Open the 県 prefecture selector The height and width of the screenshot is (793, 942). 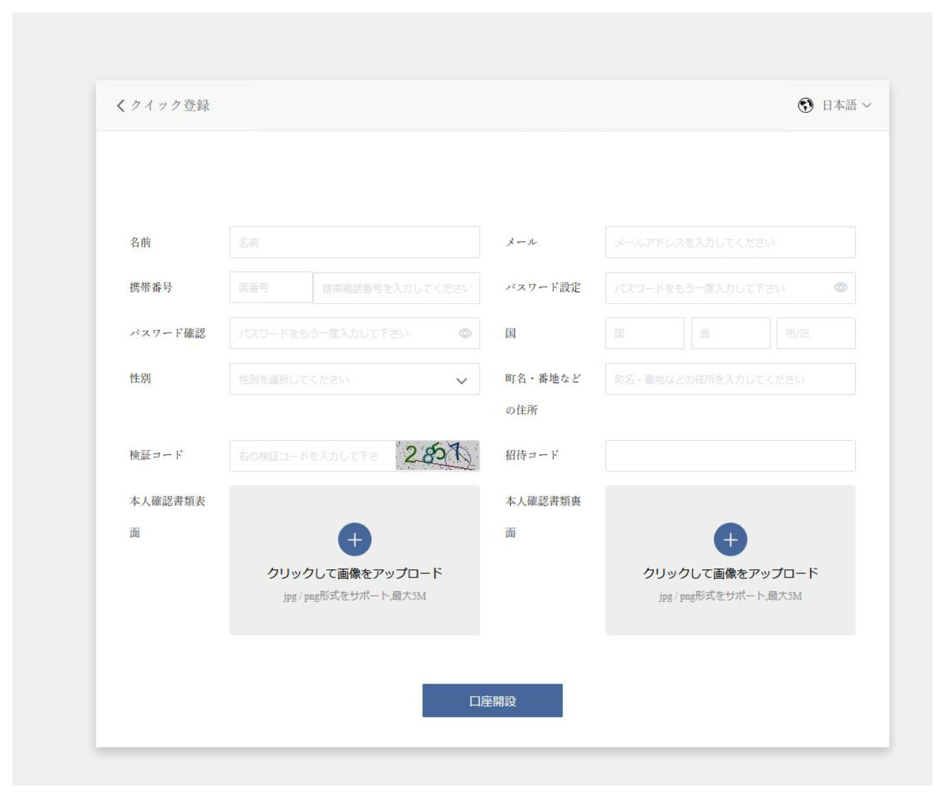click(x=730, y=333)
